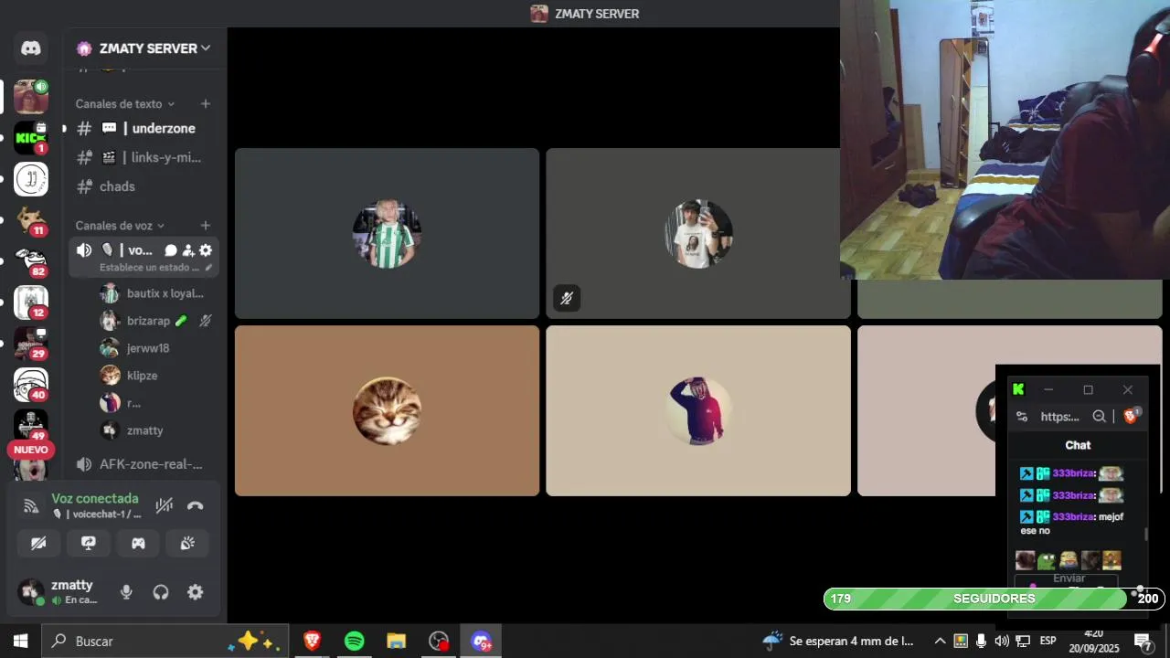Open the server icon with badge 40
Image resolution: width=1170 pixels, height=658 pixels.
pos(31,385)
